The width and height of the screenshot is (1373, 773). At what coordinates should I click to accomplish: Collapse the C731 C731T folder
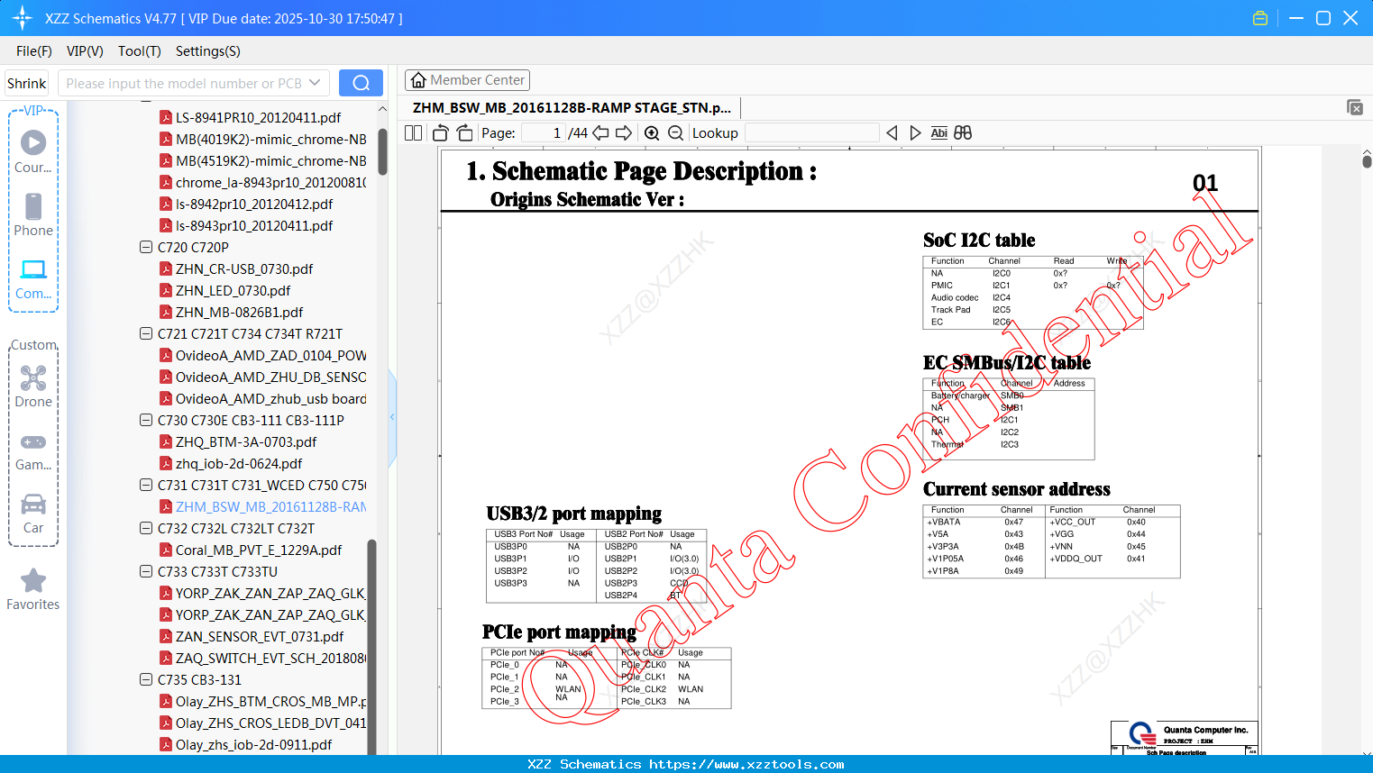(x=146, y=485)
